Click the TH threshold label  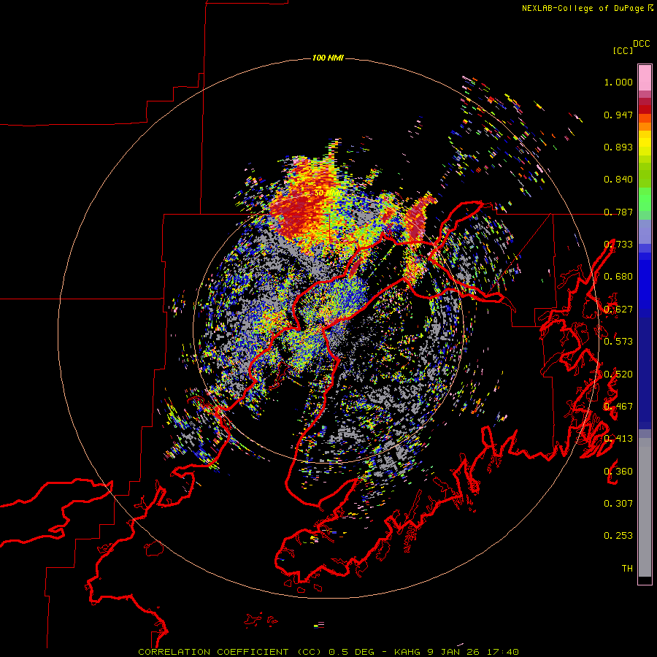627,569
